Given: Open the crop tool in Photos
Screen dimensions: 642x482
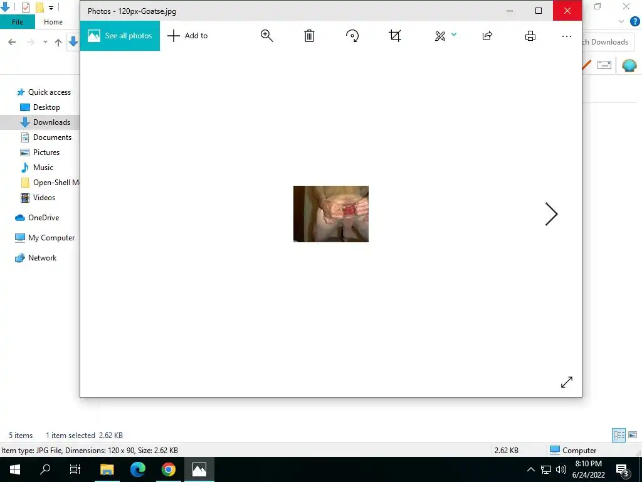Looking at the screenshot, I should click(x=395, y=36).
